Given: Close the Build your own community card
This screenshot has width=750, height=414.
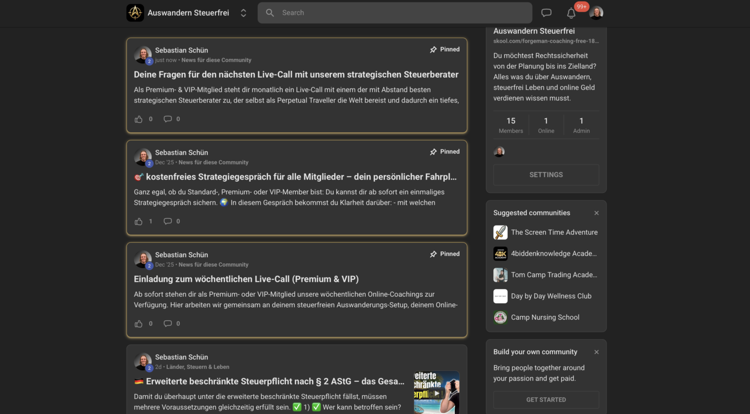Looking at the screenshot, I should point(596,352).
